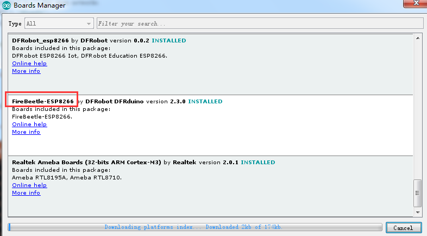Select the Realtek Ameba Boards package title

coord(86,163)
